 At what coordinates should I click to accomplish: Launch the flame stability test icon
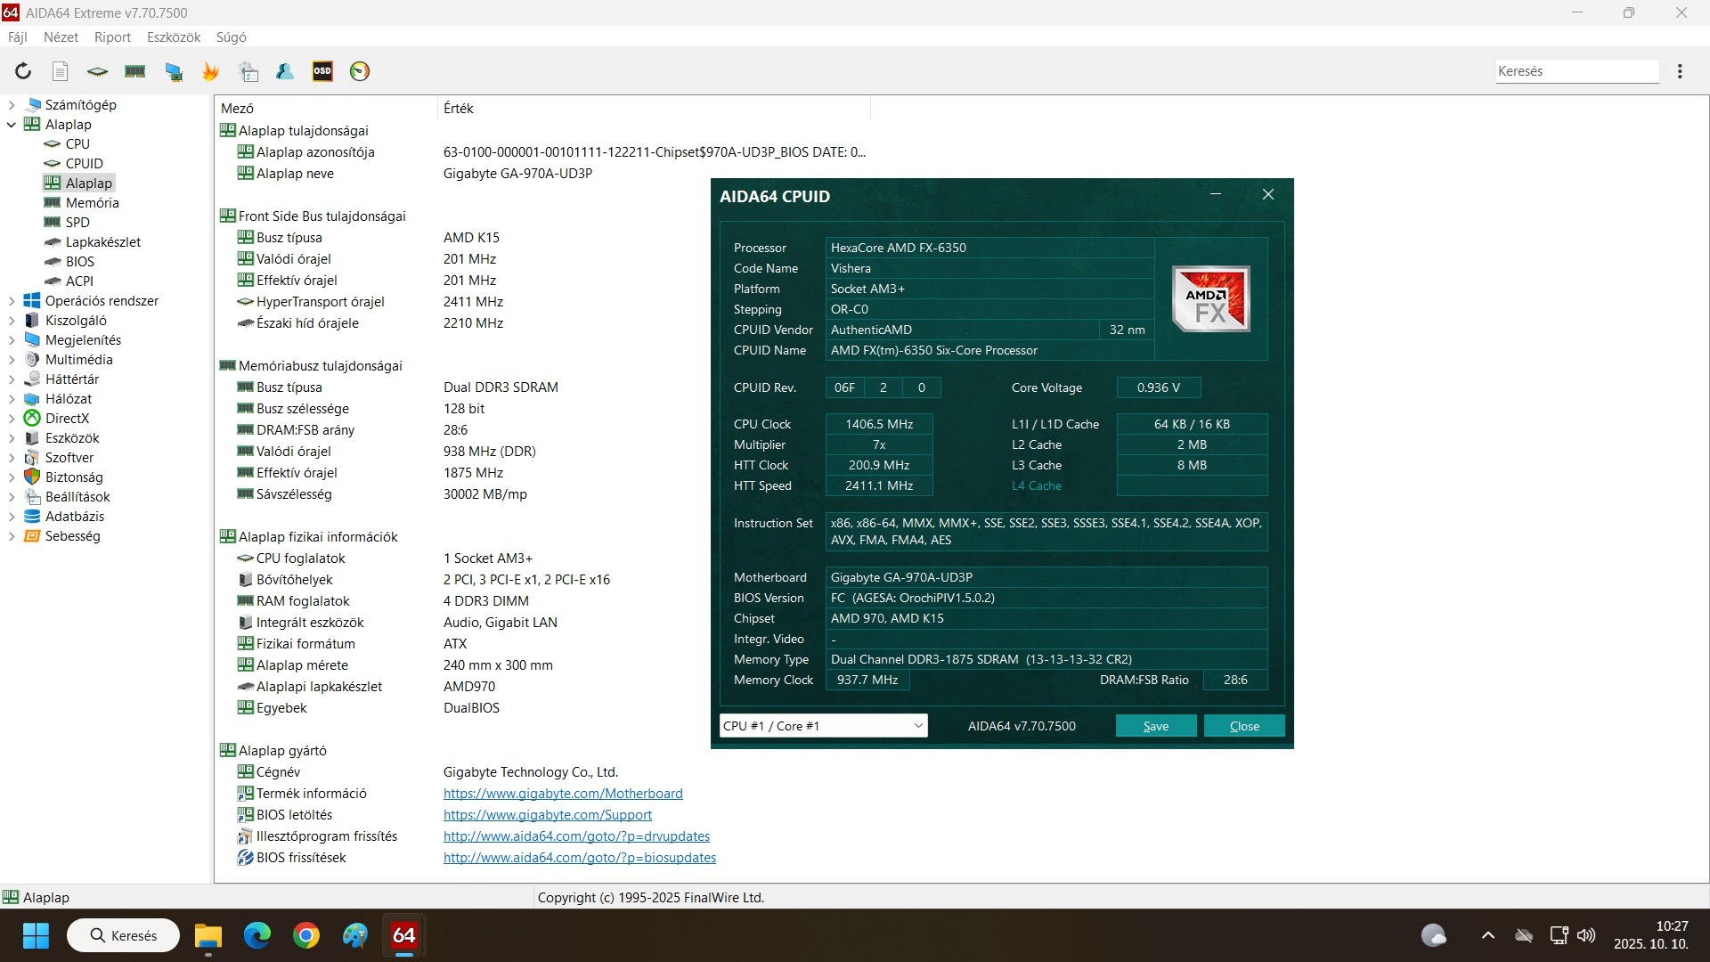[210, 71]
